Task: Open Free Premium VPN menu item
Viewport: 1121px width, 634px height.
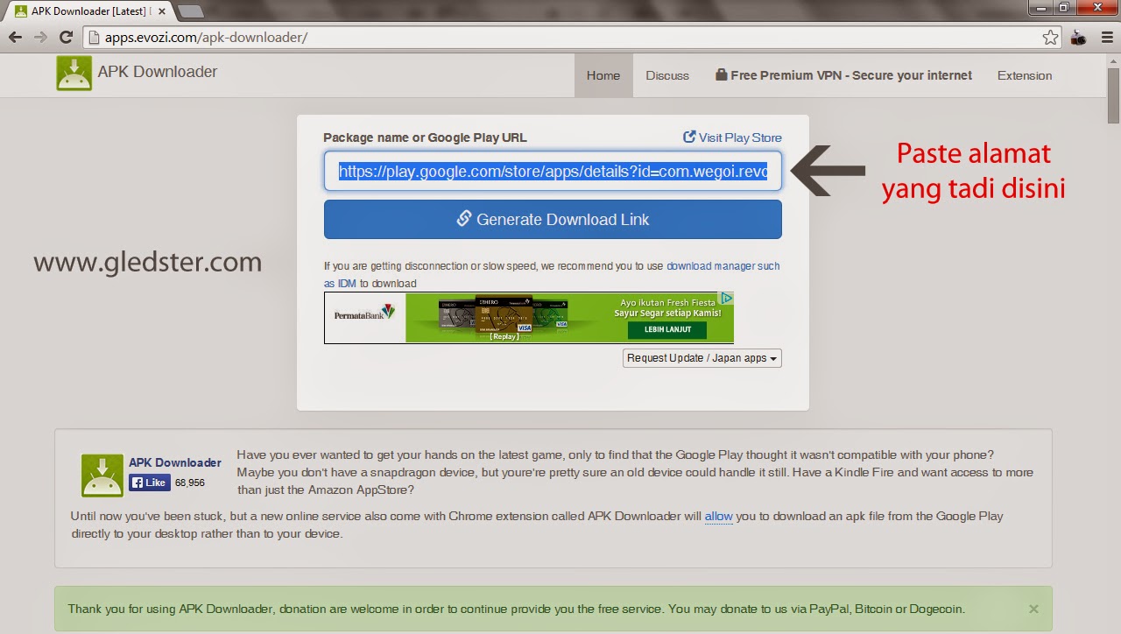Action: click(x=843, y=75)
